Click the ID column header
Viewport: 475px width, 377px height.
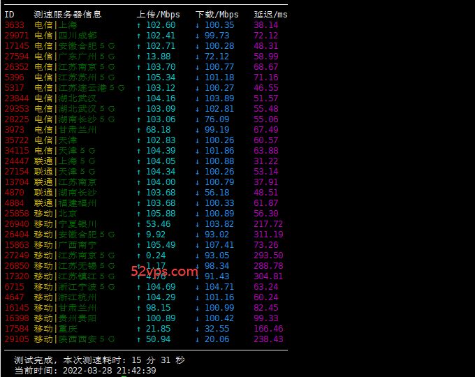pos(9,15)
